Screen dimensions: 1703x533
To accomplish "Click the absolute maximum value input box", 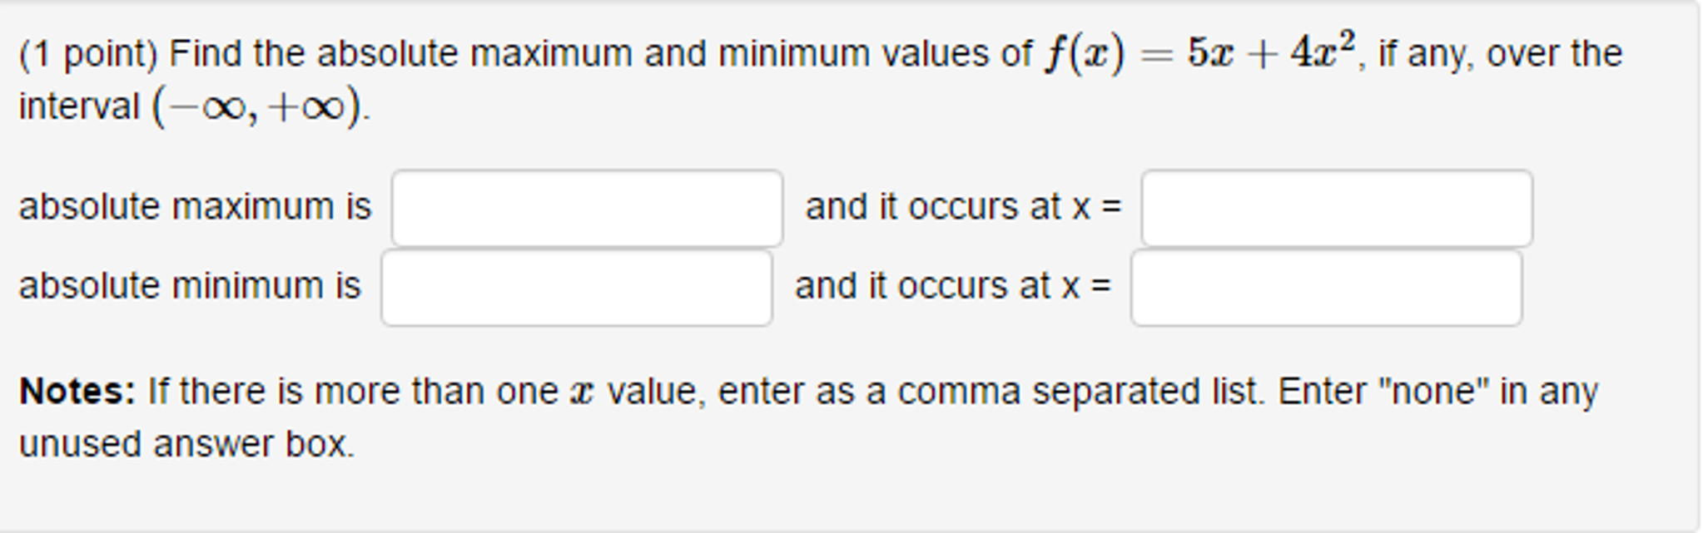I will (587, 207).
